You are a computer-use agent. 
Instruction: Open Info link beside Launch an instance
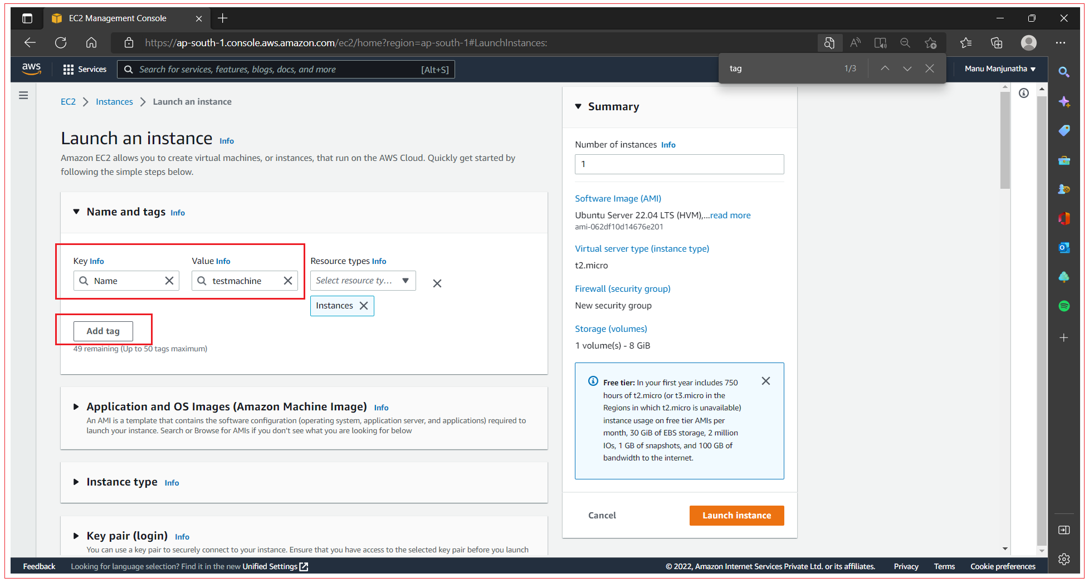tap(227, 141)
